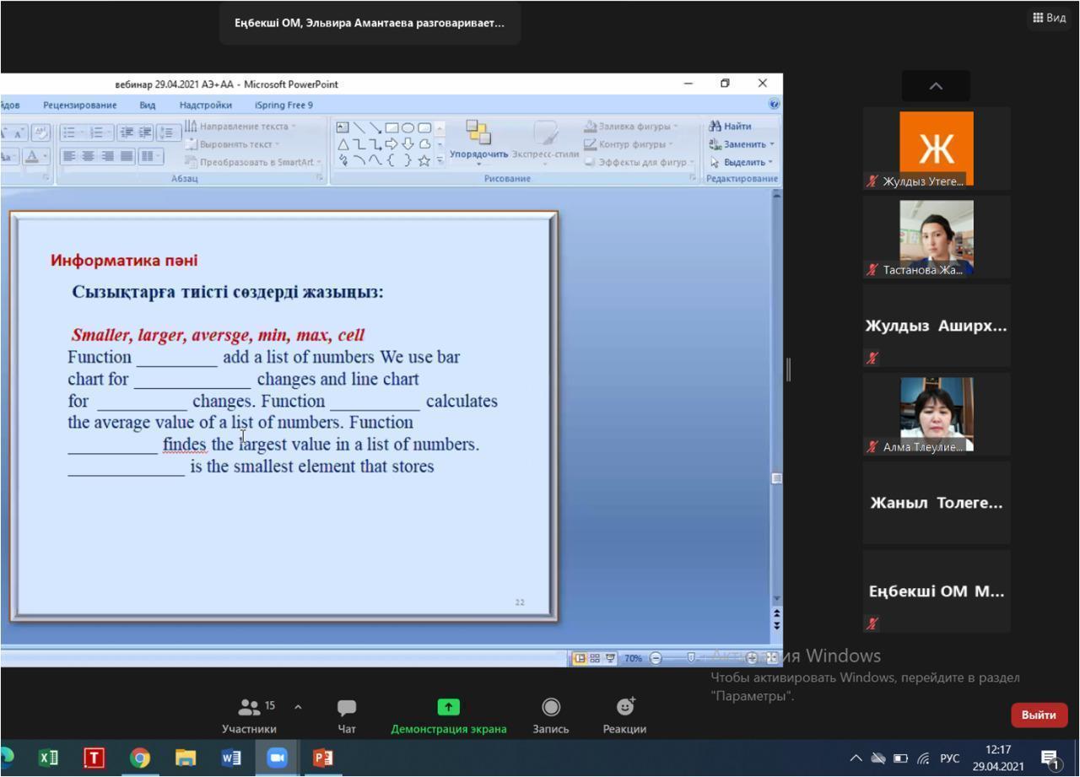This screenshot has width=1080, height=777.
Task: Open the Zoom Chat panel
Action: click(x=346, y=715)
